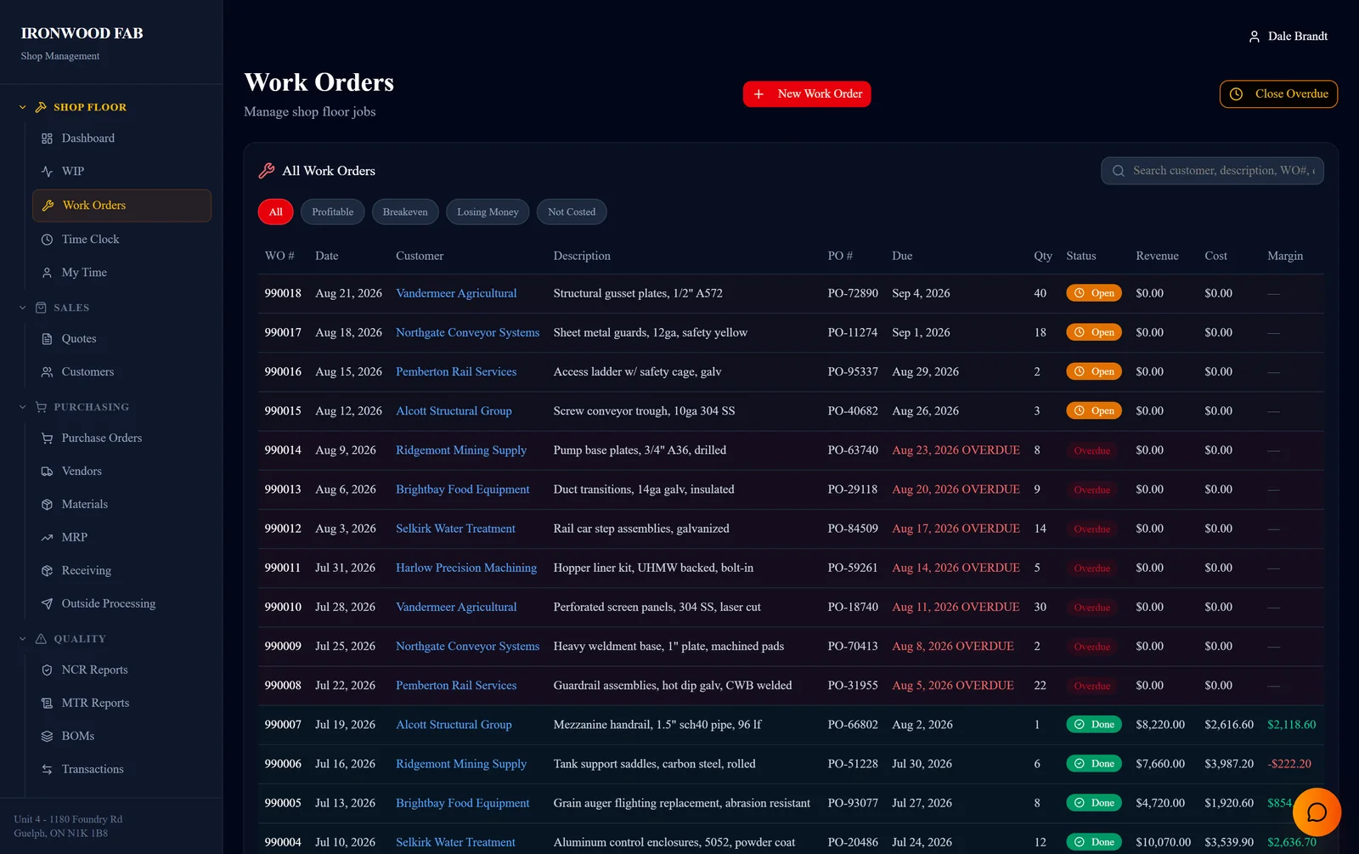Click the BOMs layers icon
The image size is (1359, 854).
tap(47, 737)
